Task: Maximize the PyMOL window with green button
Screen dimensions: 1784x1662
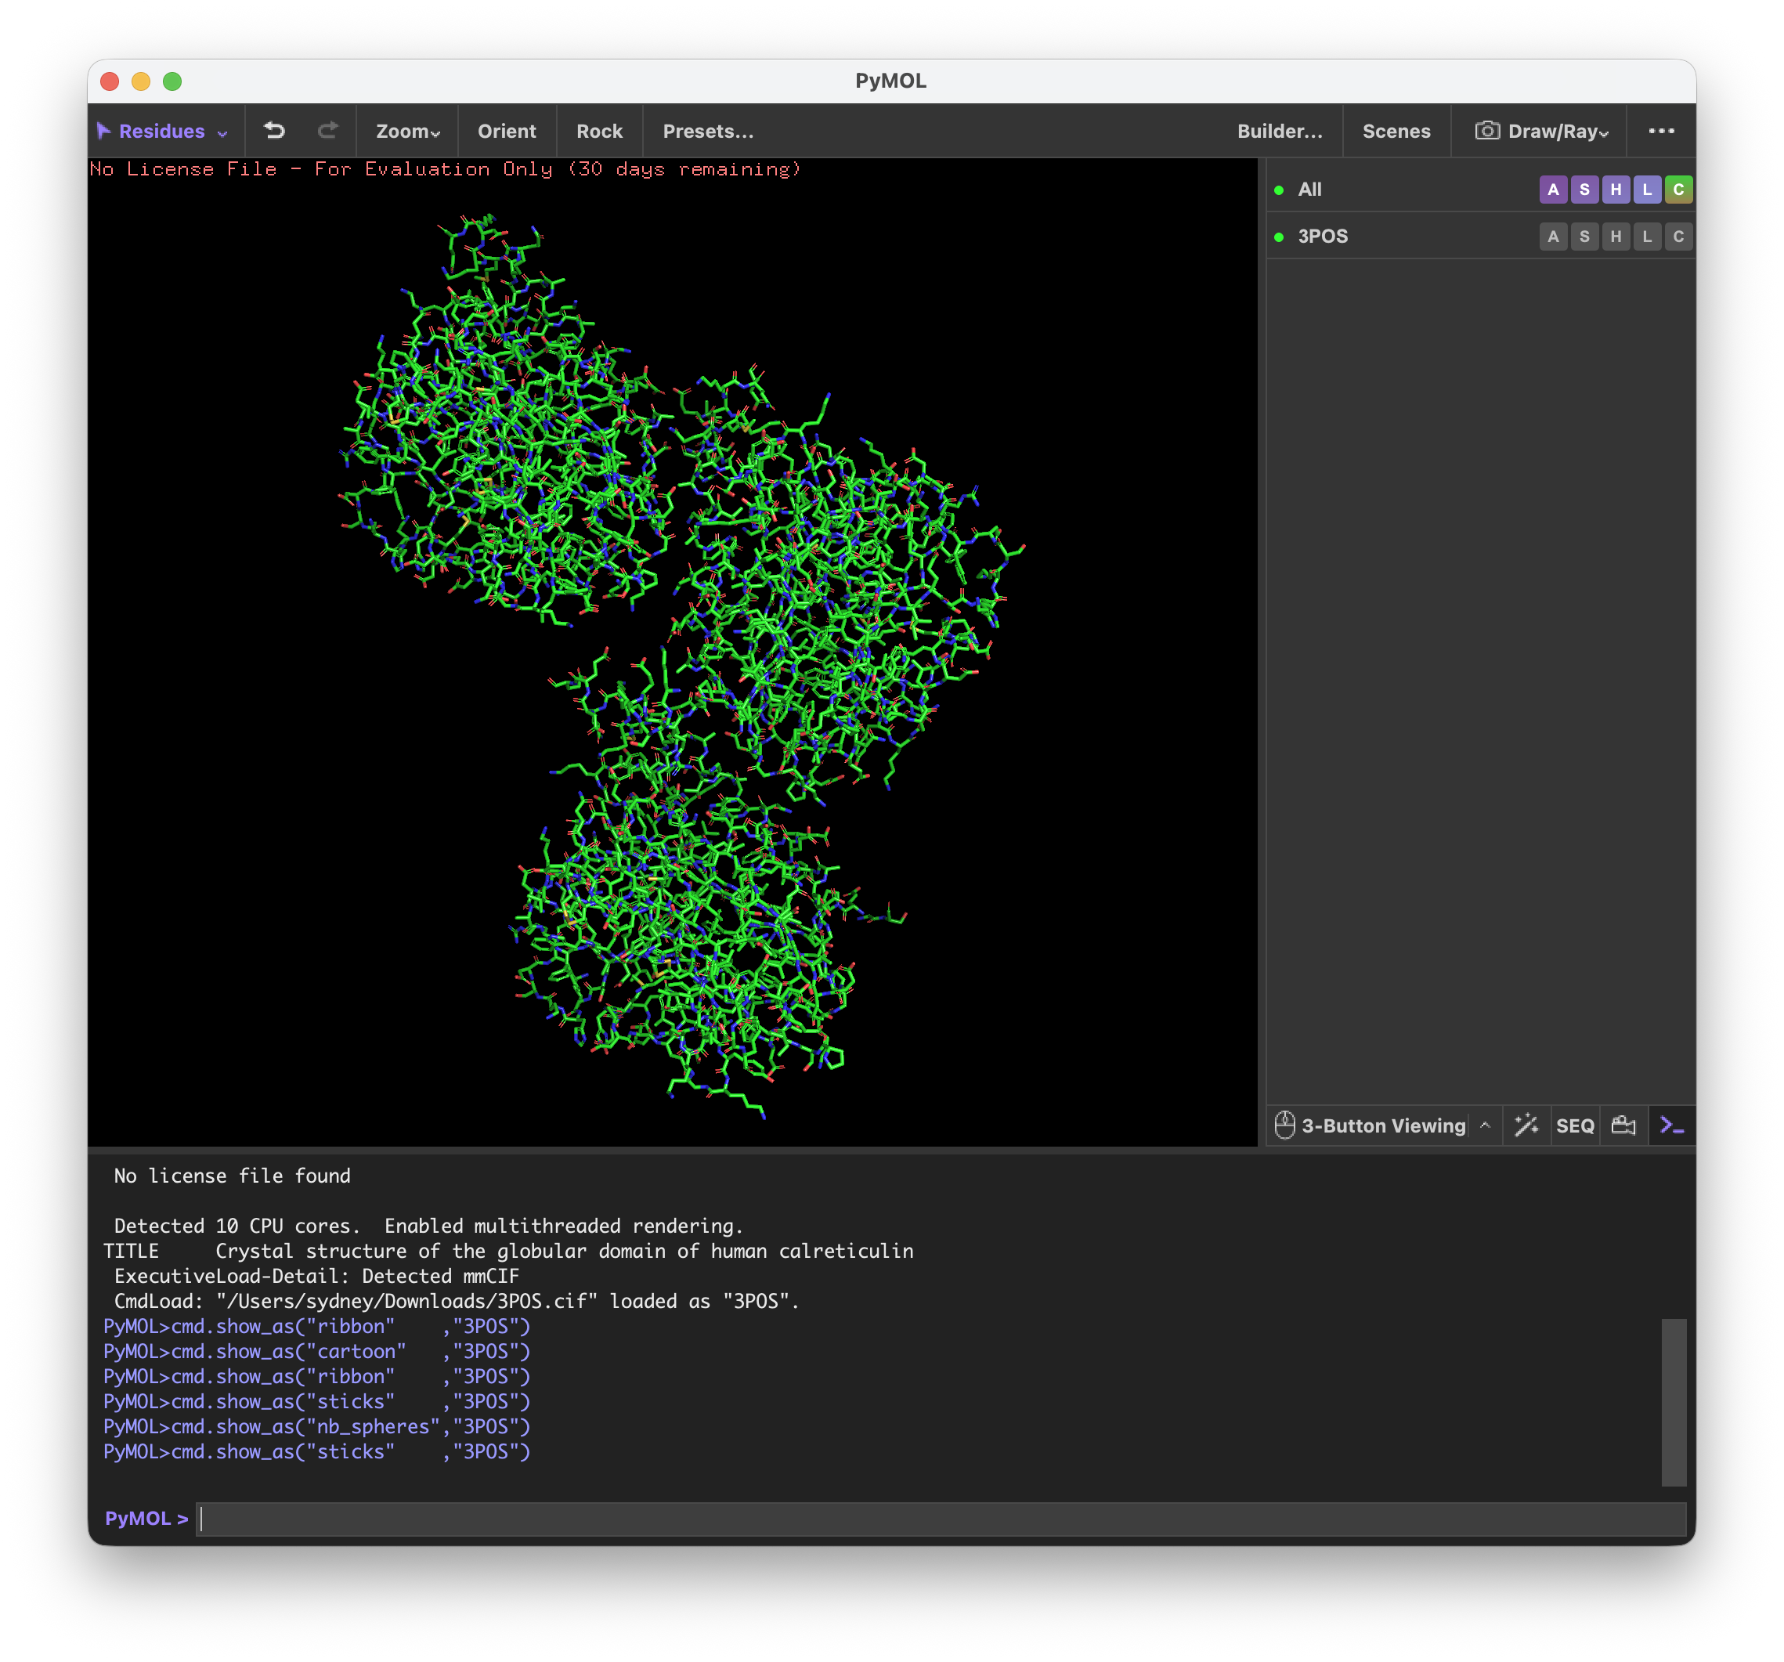Action: pyautogui.click(x=172, y=81)
